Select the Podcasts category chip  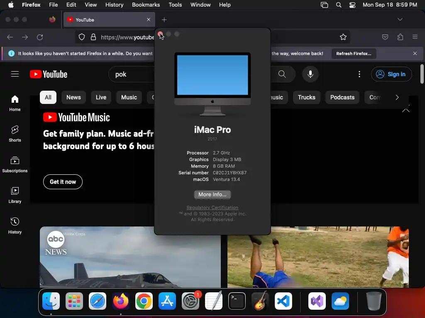tap(342, 97)
